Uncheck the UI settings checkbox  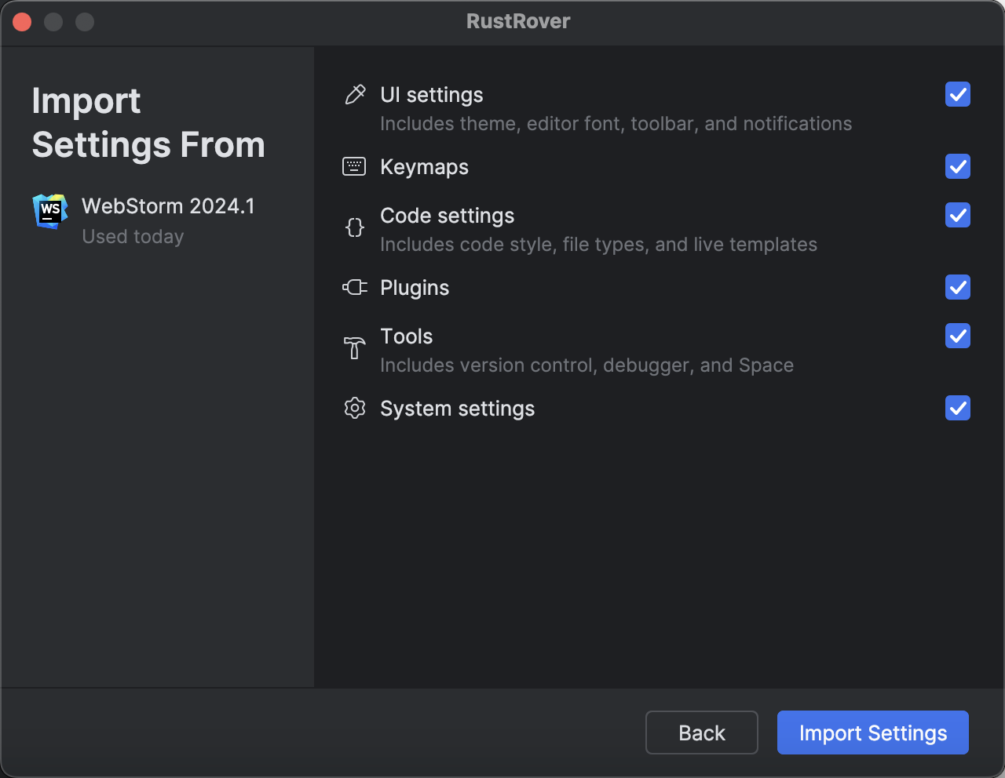coord(957,94)
